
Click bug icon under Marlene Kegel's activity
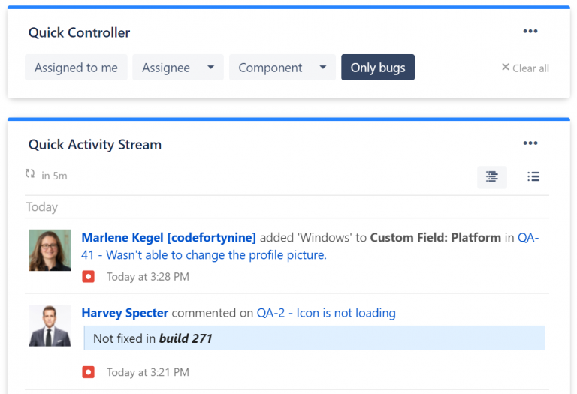click(89, 277)
